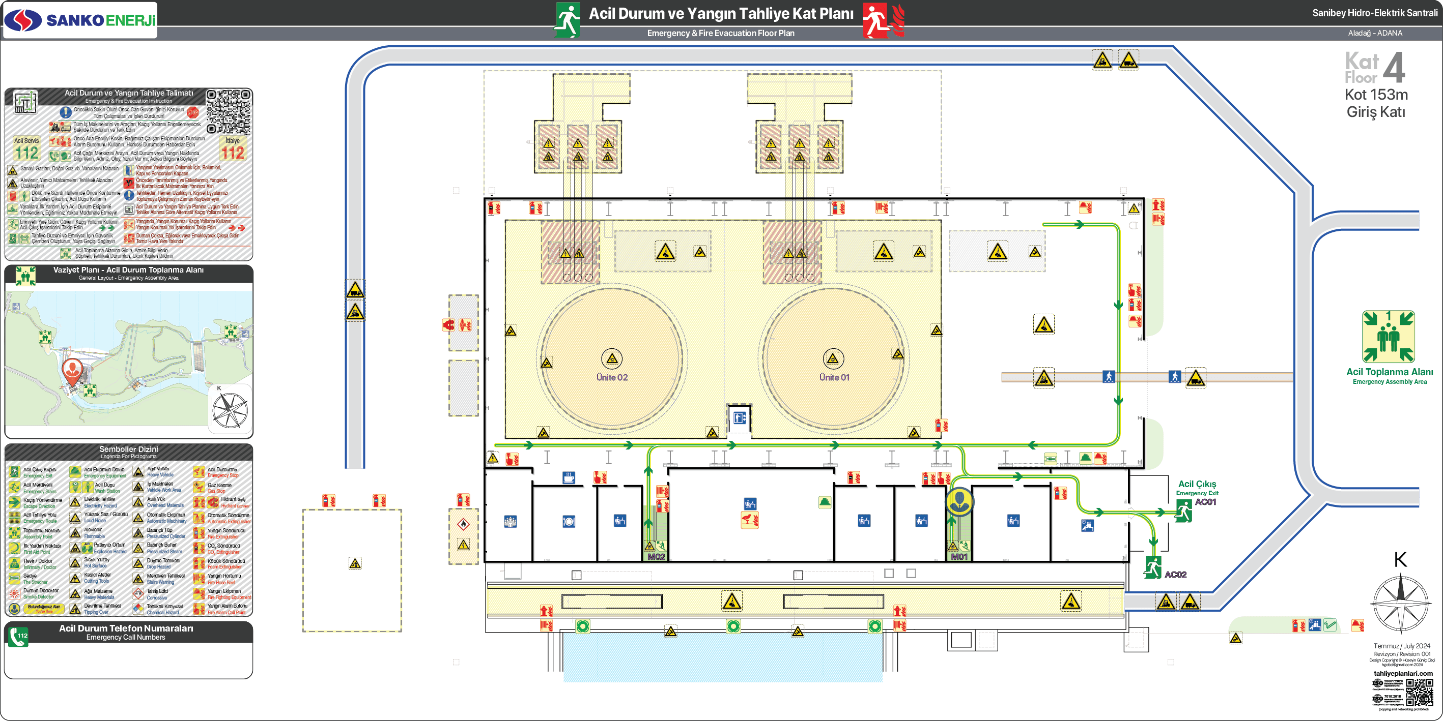The height and width of the screenshot is (721, 1443).
Task: Click the large compass rose under K
Action: point(1400,604)
